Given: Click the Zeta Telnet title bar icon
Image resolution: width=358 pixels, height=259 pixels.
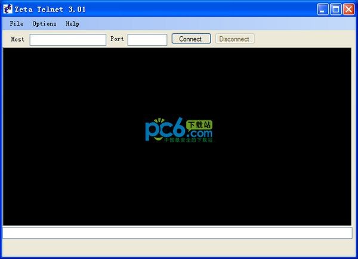Looking at the screenshot, I should (x=8, y=9).
